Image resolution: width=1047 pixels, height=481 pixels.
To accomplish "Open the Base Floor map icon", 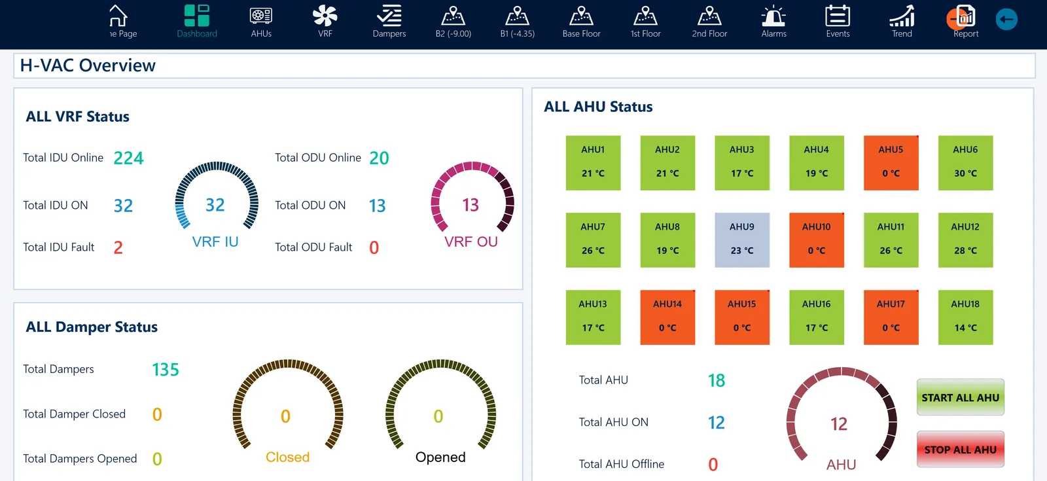I will pos(582,16).
